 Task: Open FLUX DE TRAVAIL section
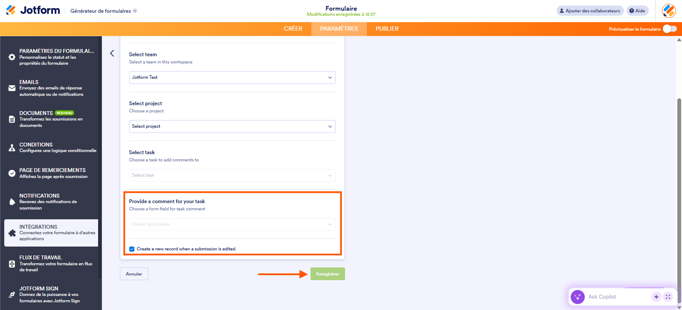coord(51,264)
